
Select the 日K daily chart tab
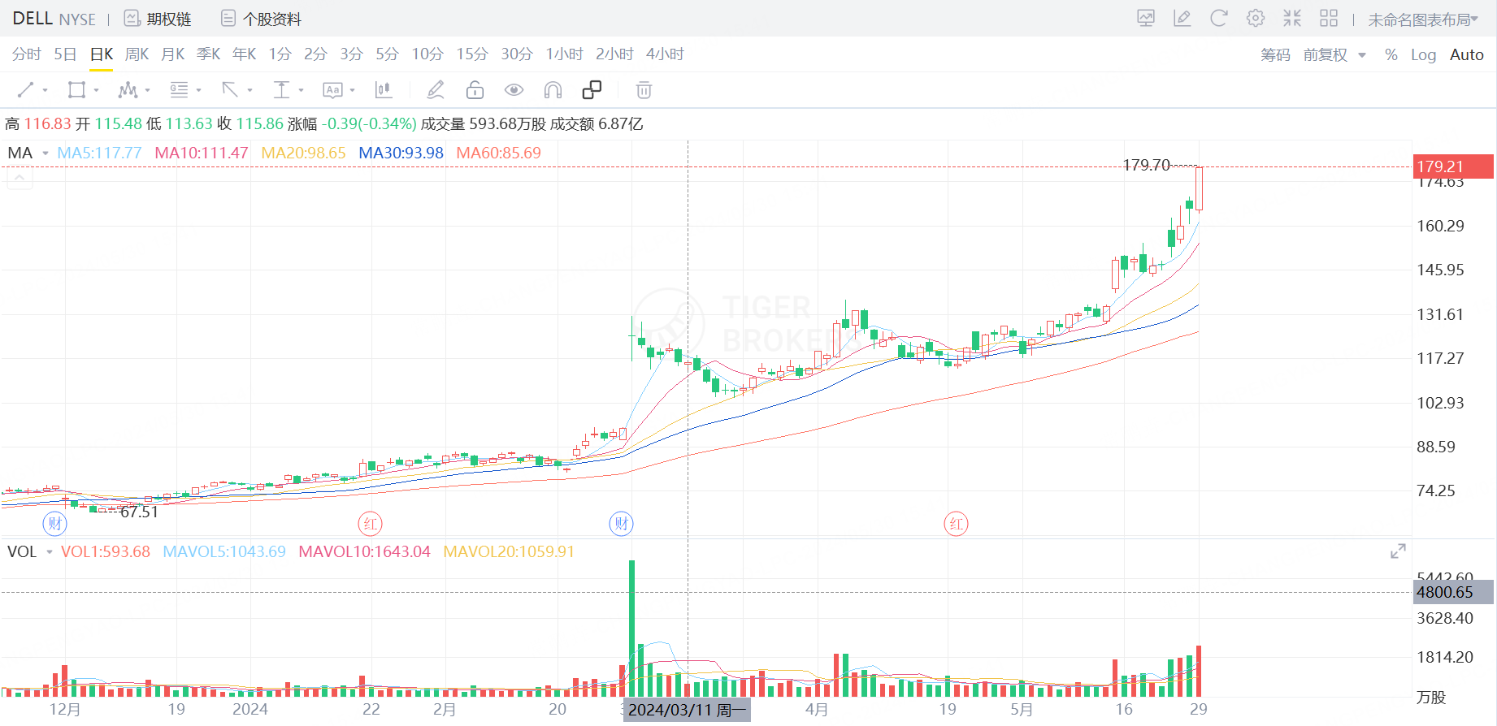click(102, 54)
